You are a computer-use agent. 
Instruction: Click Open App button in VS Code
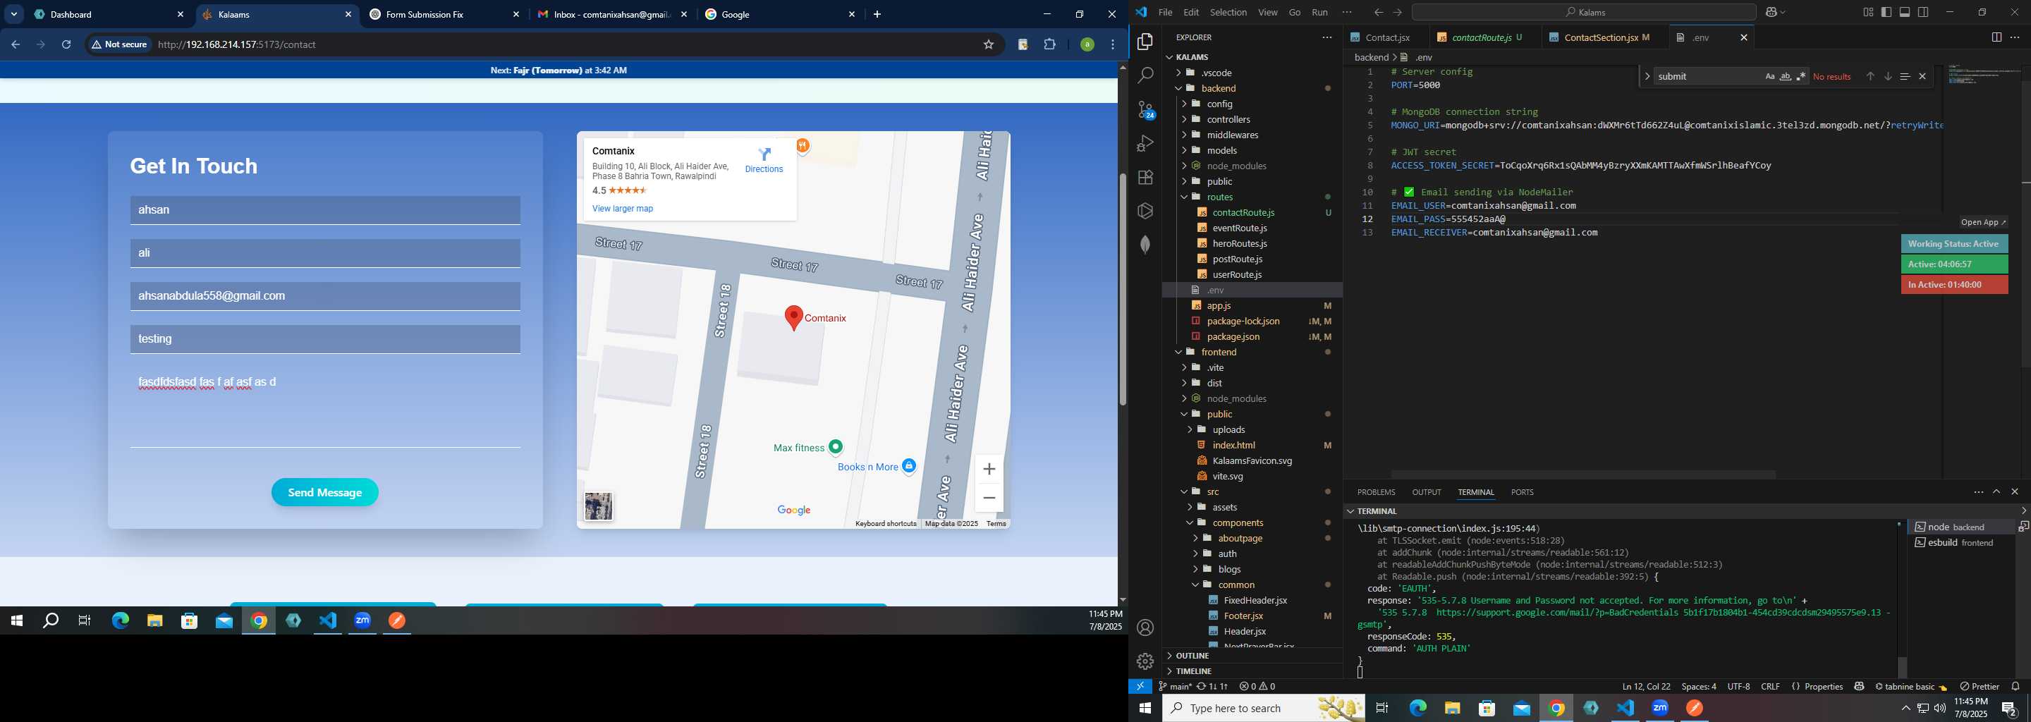tap(1984, 222)
